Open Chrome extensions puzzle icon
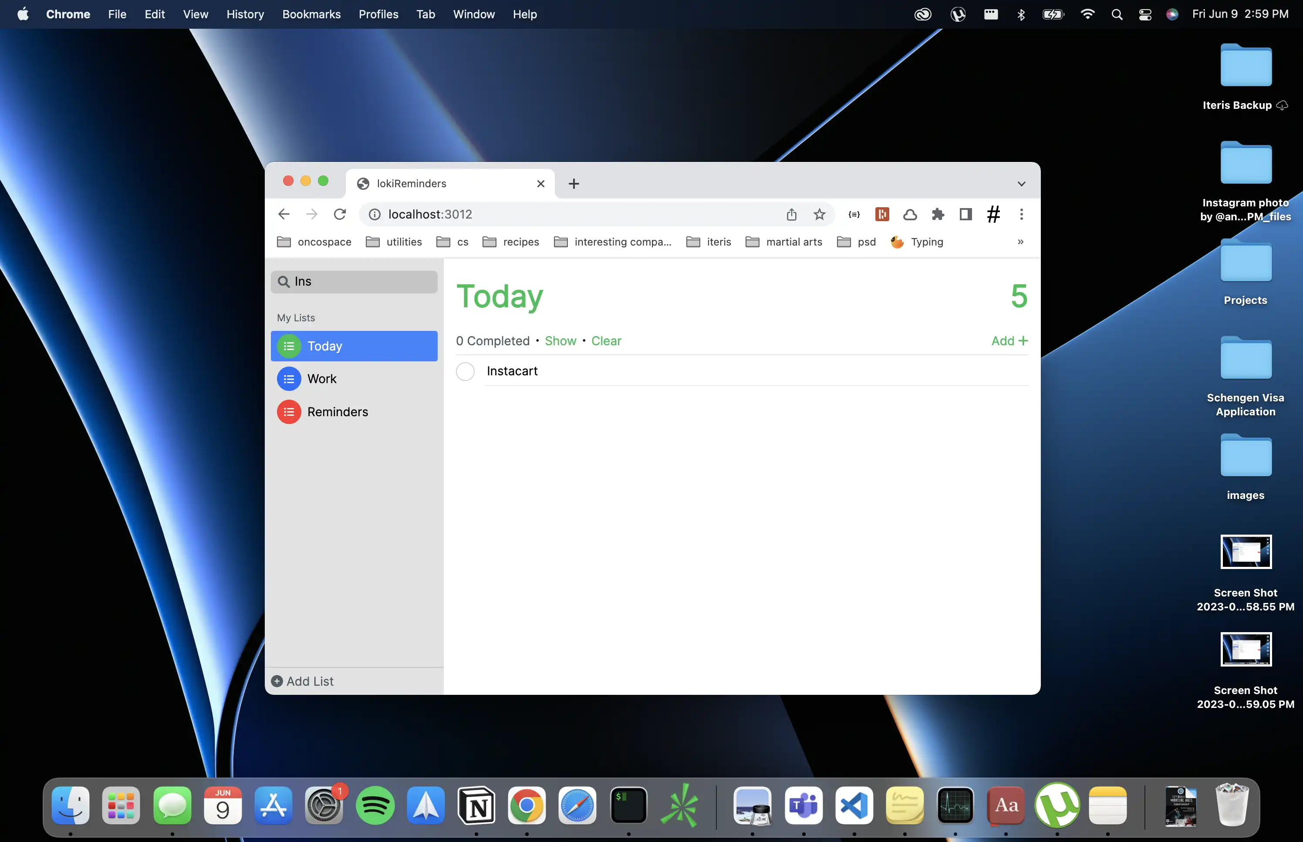 pos(938,214)
